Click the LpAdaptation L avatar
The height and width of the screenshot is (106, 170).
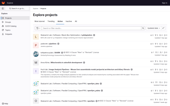(x=36, y=37)
